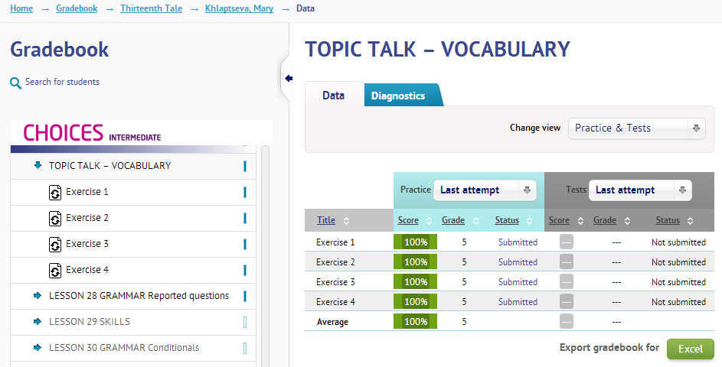This screenshot has width=722, height=367.
Task: Click the search magnifier icon
Action: click(x=15, y=83)
